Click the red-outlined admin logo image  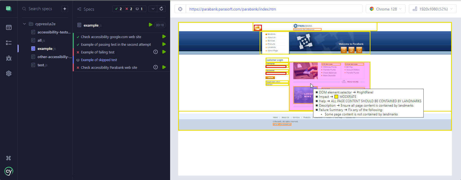click(258, 28)
